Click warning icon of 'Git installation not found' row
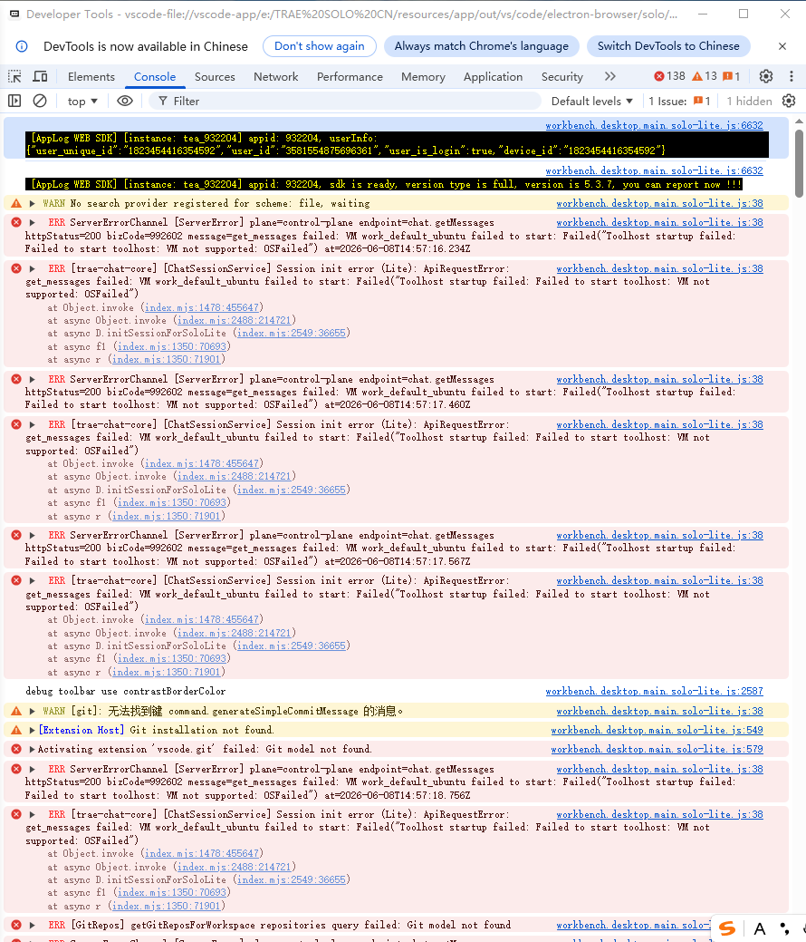The width and height of the screenshot is (806, 942). 16,730
